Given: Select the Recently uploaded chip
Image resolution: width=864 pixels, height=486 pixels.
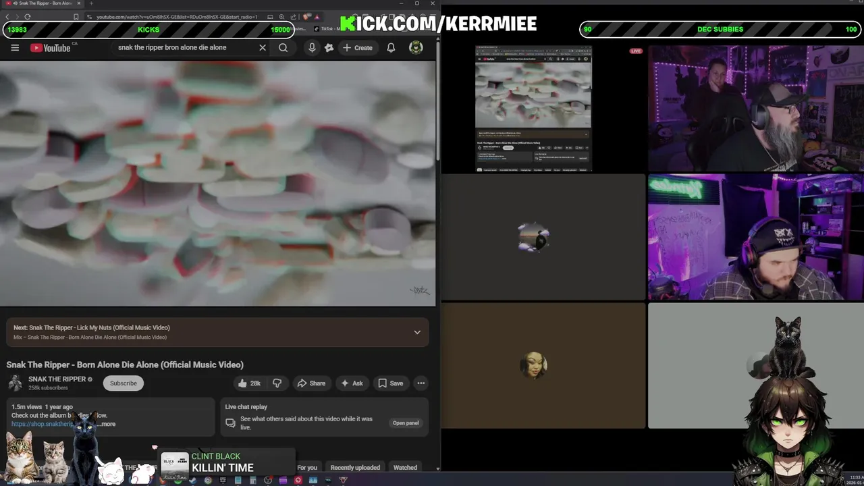Looking at the screenshot, I should pyautogui.click(x=355, y=468).
